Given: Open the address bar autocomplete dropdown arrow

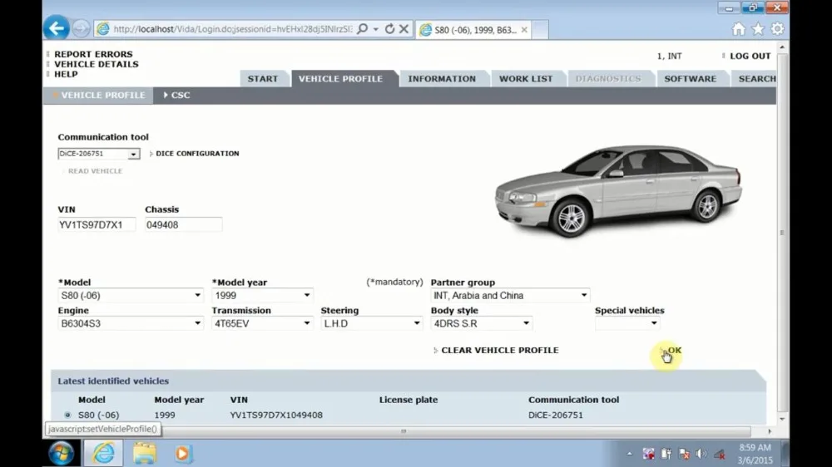Looking at the screenshot, I should coord(376,29).
